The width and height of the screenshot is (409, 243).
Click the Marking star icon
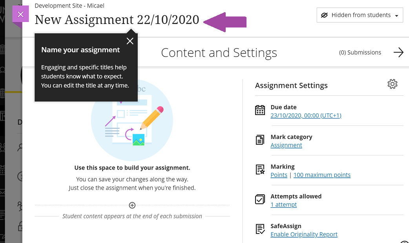[x=260, y=170]
